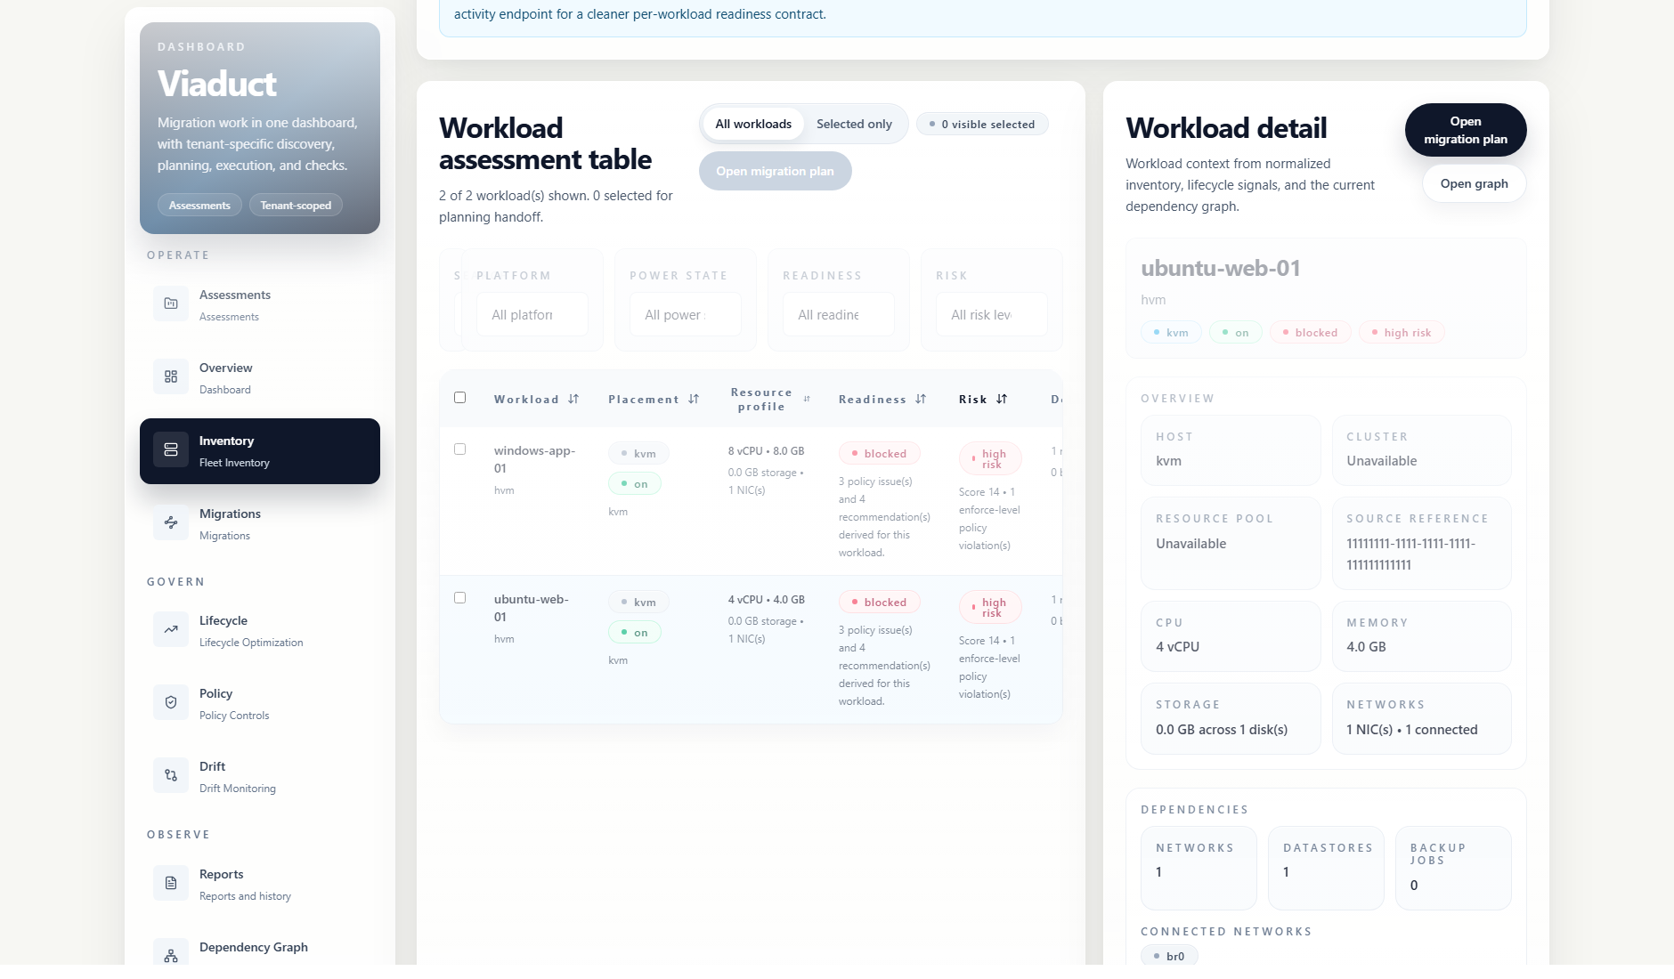Go to Overview Dashboard in sidebar
The image size is (1674, 979).
260,377
